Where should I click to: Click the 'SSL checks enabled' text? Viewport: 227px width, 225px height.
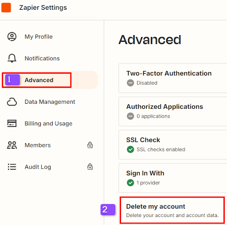[161, 150]
